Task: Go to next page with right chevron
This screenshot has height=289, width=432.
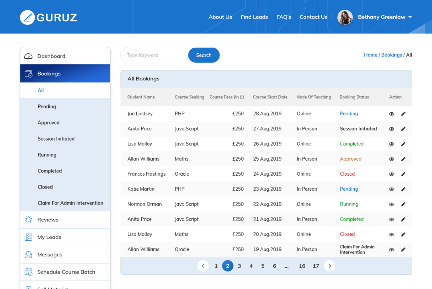Action: tap(329, 266)
